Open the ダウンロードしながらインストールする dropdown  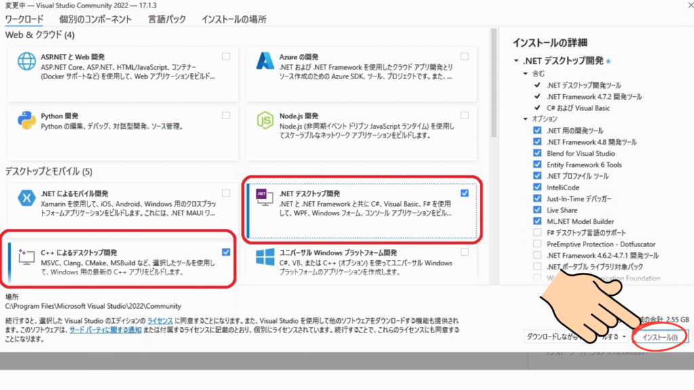[576, 337]
